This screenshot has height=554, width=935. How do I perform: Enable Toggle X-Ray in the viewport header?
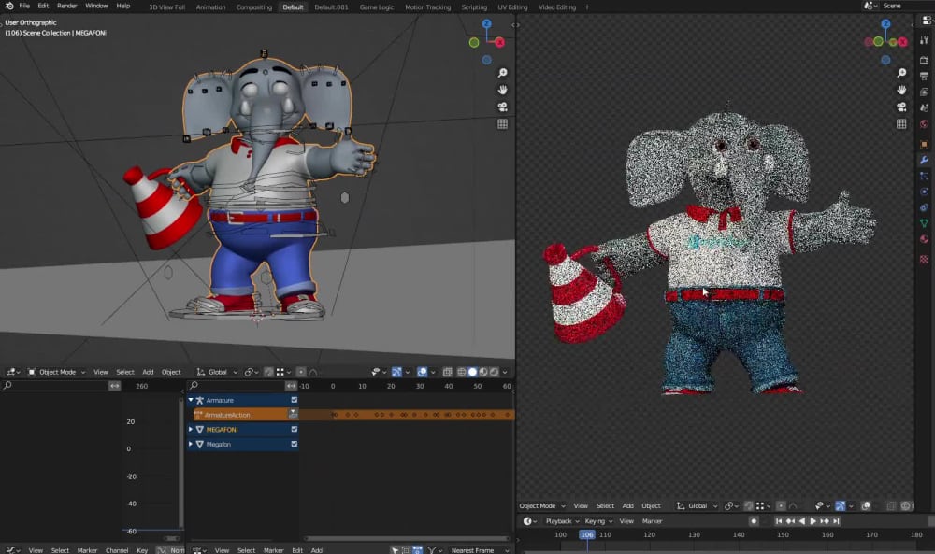point(448,371)
